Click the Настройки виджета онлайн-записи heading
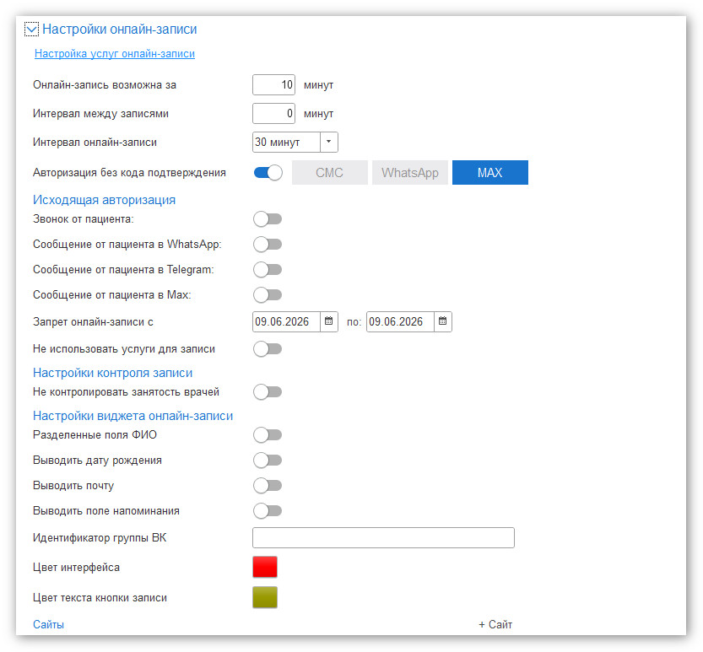This screenshot has width=703, height=652. click(132, 416)
